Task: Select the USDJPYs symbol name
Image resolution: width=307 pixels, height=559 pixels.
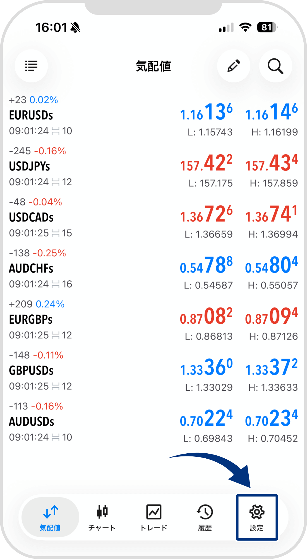Action: tap(30, 166)
